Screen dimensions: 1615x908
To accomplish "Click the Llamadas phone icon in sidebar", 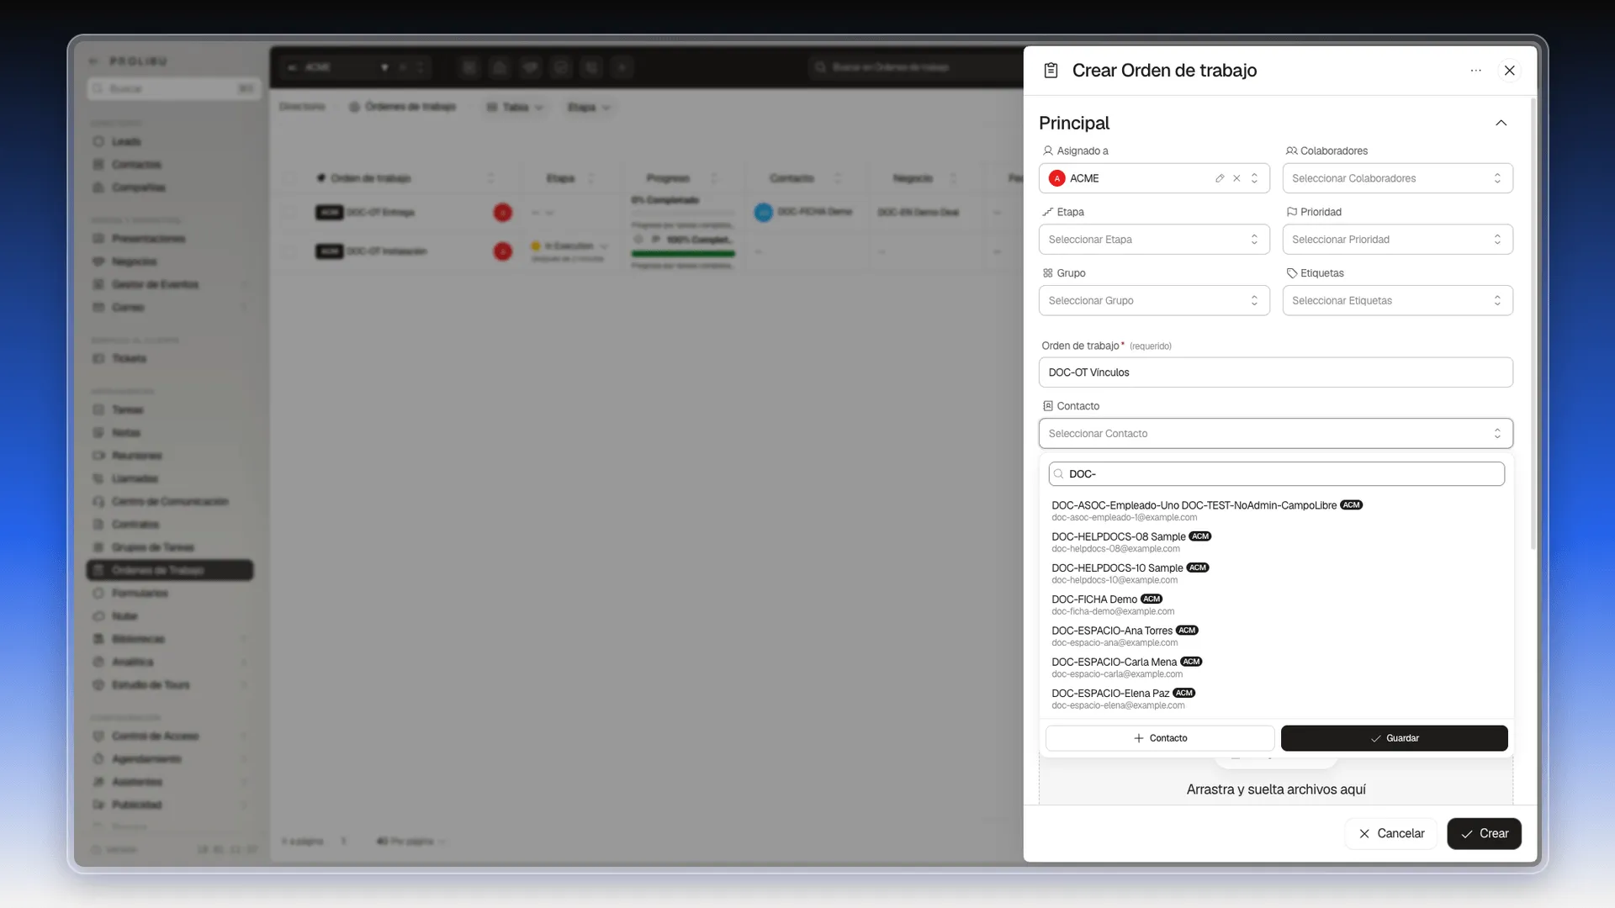I will [98, 478].
